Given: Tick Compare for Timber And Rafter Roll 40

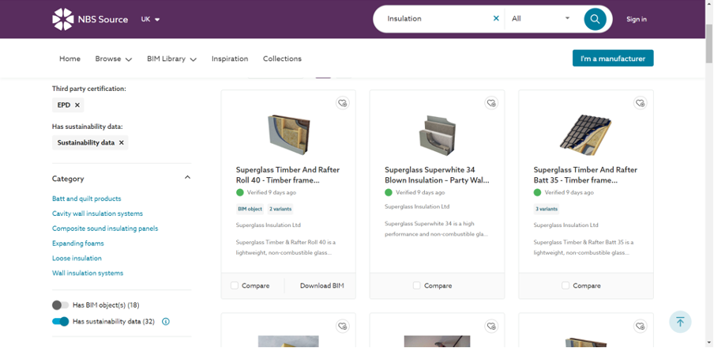Looking at the screenshot, I should [x=234, y=286].
